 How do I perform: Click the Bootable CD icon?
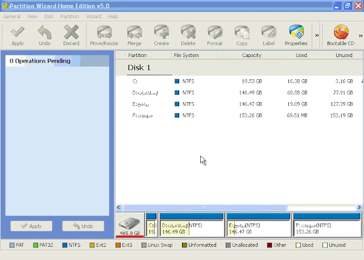[x=341, y=35]
